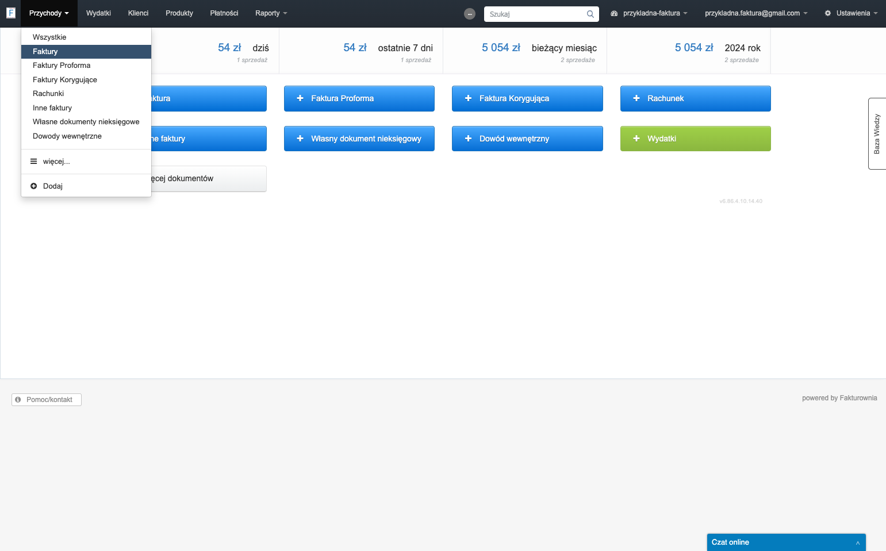Select Wszystkie in Przychody menu
886x551 pixels.
click(86, 37)
